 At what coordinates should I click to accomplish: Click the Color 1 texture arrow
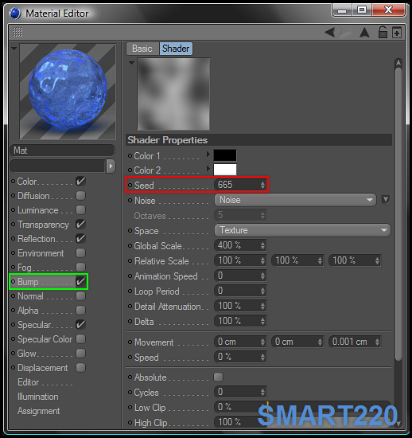[x=208, y=154]
